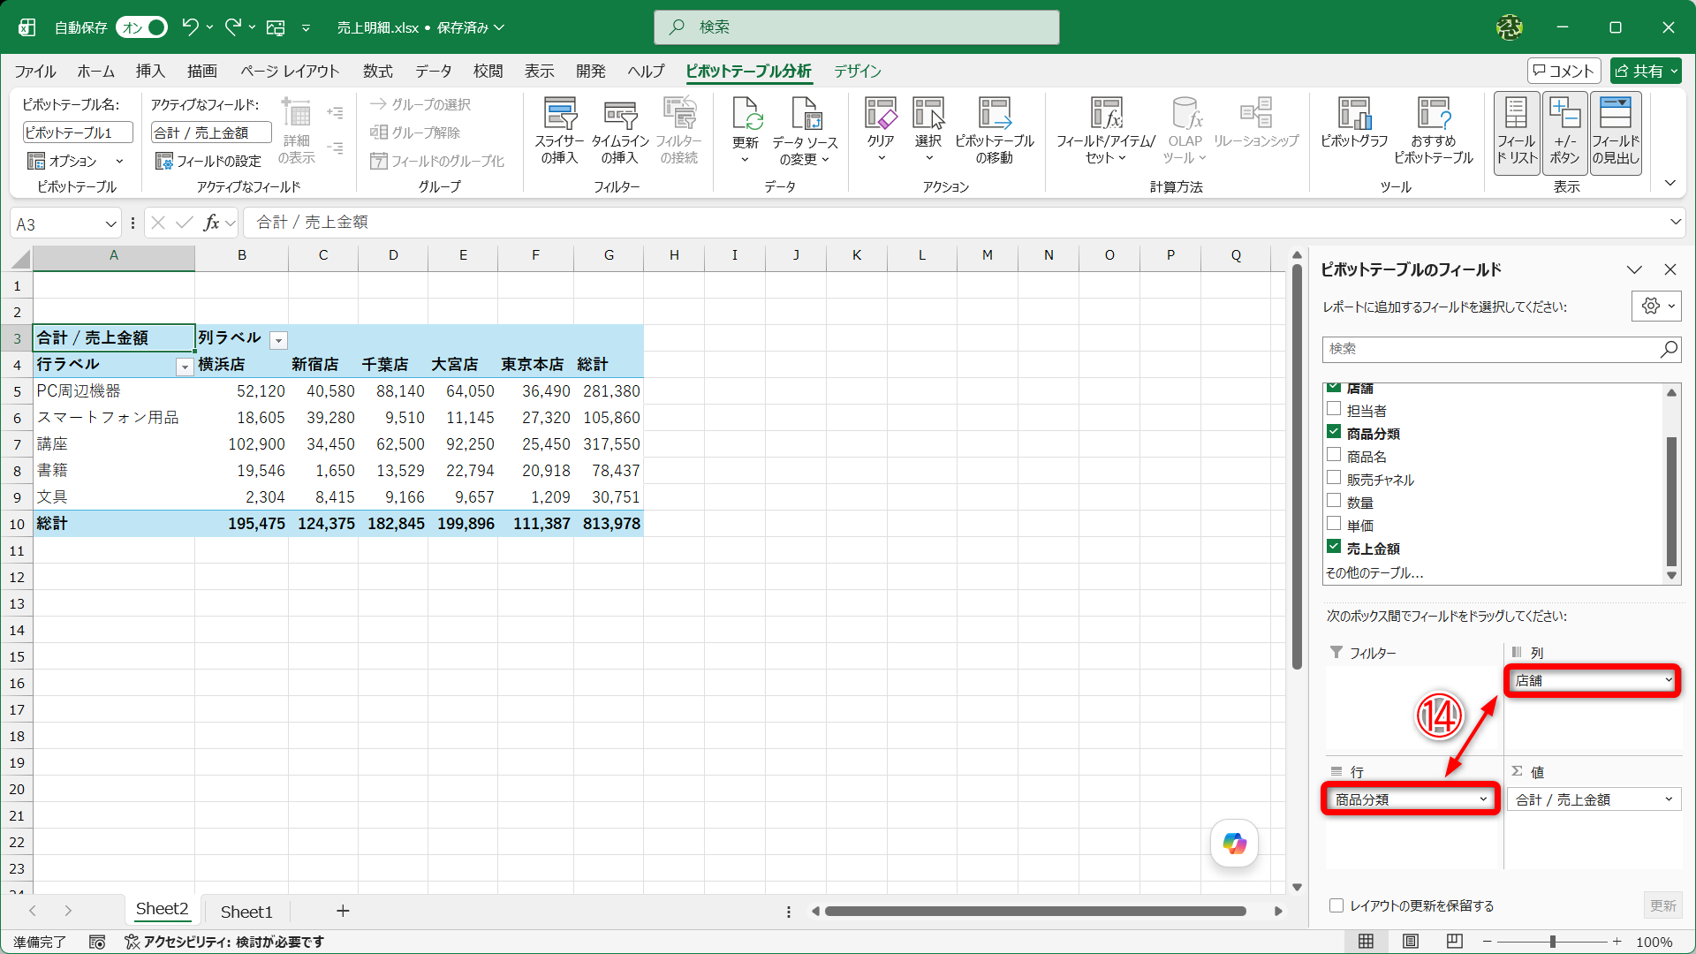1696x954 pixels.
Task: Open フィールド/アイテム/セット calculations
Action: click(1106, 131)
